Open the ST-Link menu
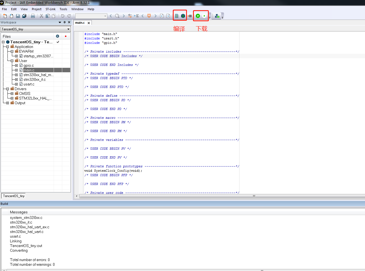Viewport: 365px width, 271px height. 50,9
